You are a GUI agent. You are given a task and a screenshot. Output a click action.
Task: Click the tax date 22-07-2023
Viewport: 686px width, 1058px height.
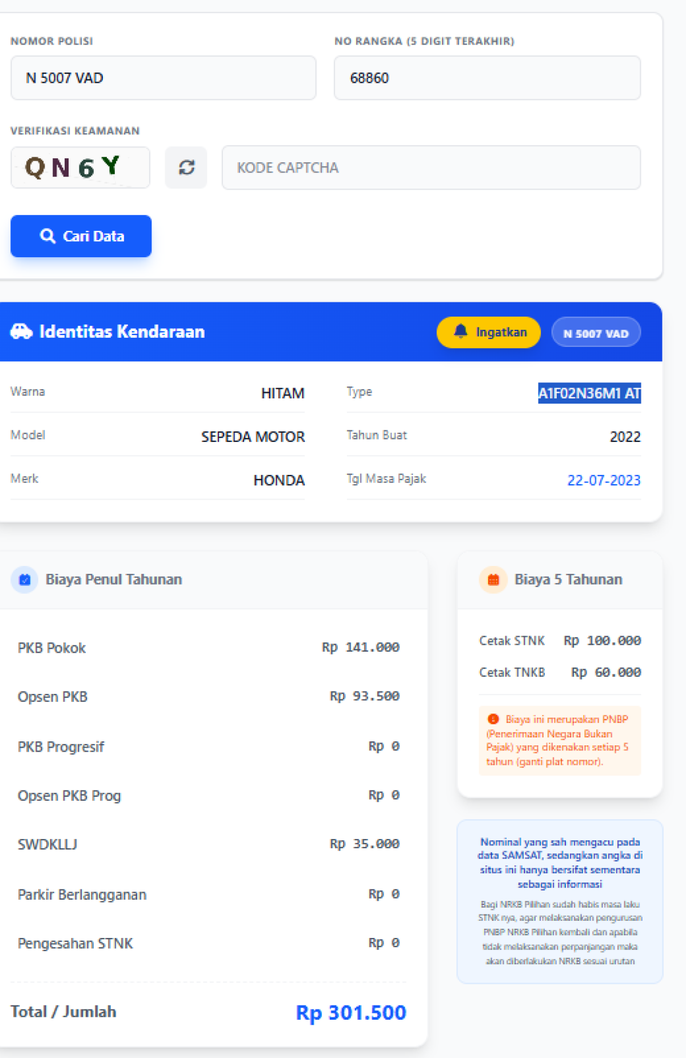click(603, 480)
